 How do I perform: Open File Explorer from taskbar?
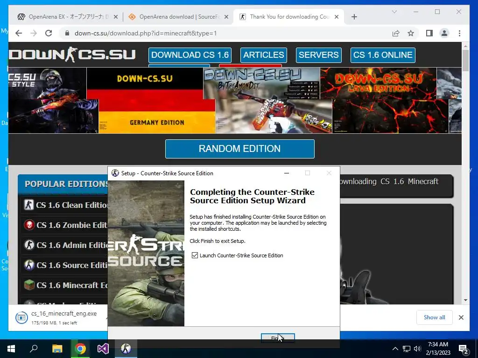57,349
